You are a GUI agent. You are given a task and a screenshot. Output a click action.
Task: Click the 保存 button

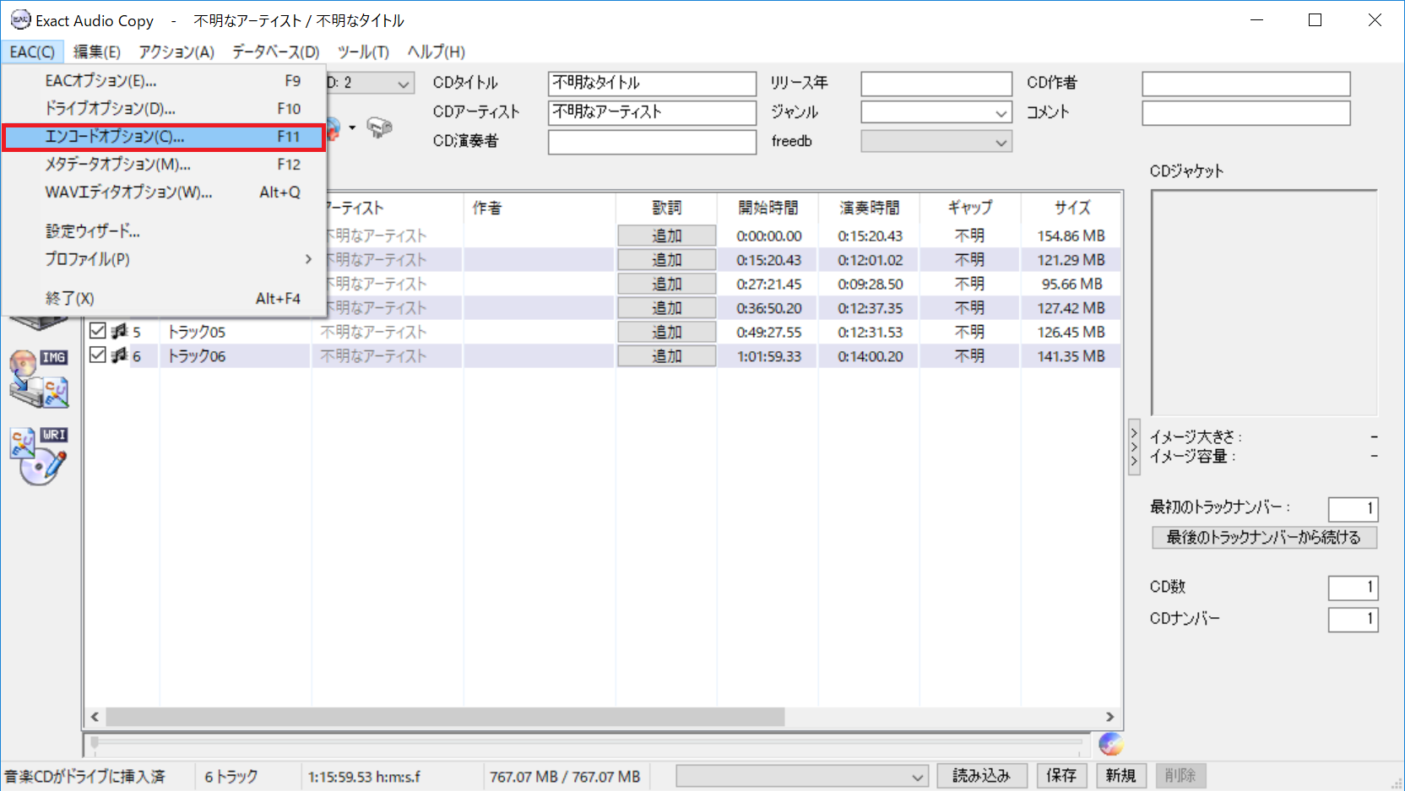pos(1061,776)
